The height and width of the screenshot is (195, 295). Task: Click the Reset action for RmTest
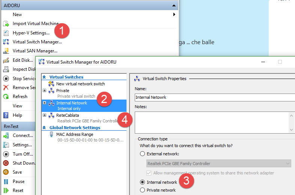click(18, 191)
